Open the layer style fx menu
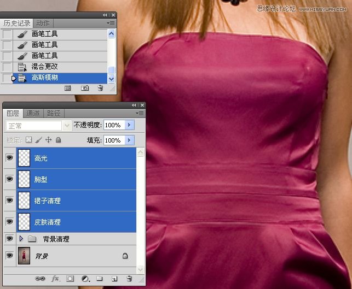The image size is (352, 289). [x=55, y=279]
